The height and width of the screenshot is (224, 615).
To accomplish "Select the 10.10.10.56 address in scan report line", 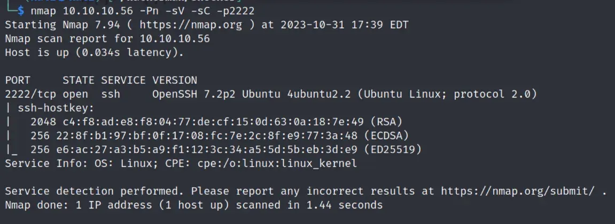I will pos(174,38).
